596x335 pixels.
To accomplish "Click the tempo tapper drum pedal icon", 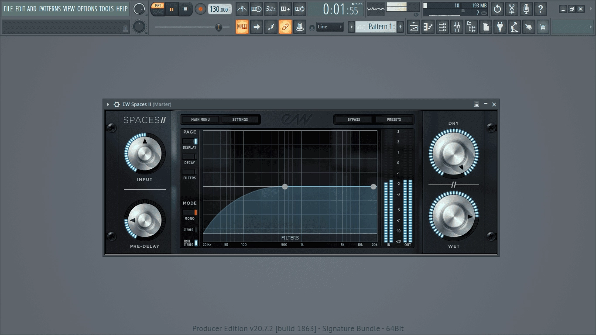I will point(514,27).
